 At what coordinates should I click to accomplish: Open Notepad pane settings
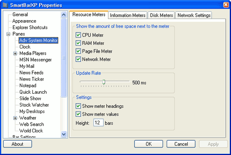click(x=28, y=86)
